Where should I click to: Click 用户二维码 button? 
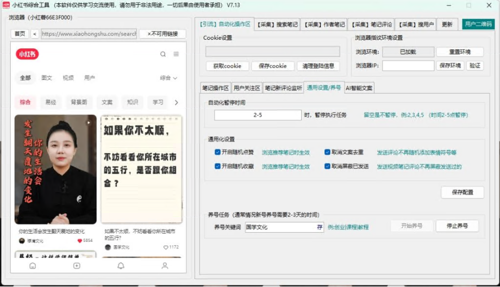(478, 24)
